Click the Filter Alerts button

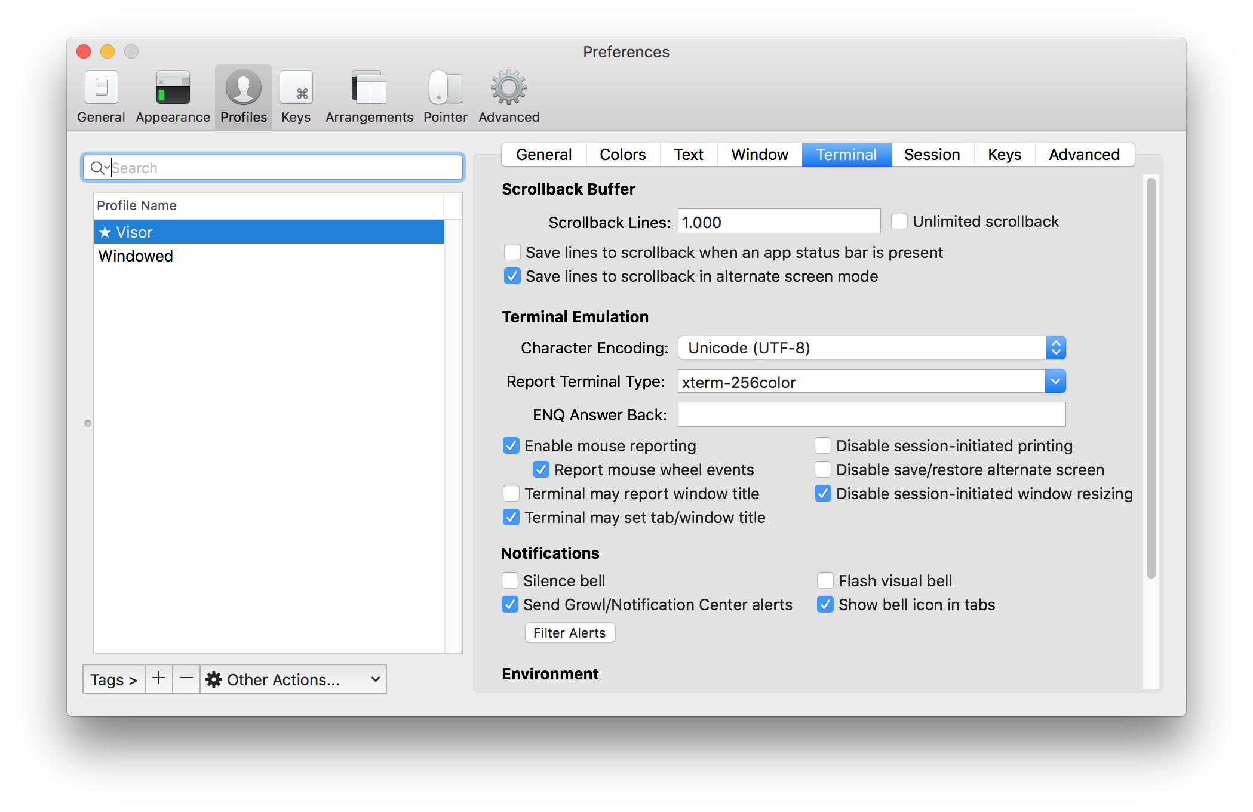[x=569, y=631]
